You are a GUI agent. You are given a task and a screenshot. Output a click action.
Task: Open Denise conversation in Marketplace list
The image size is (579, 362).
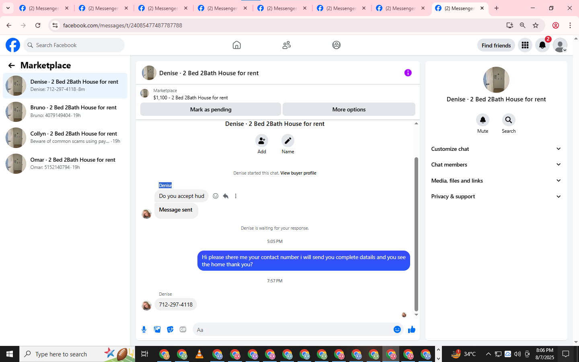[65, 86]
